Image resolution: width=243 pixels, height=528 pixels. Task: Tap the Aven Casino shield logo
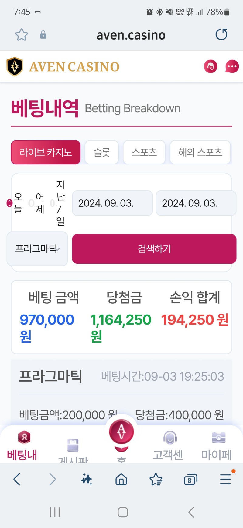(x=15, y=66)
